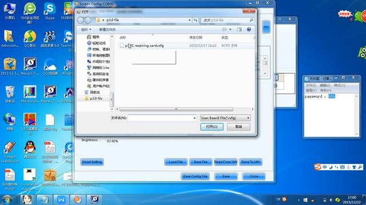Open the Windows Start orb
The image size is (366, 205).
point(7,200)
